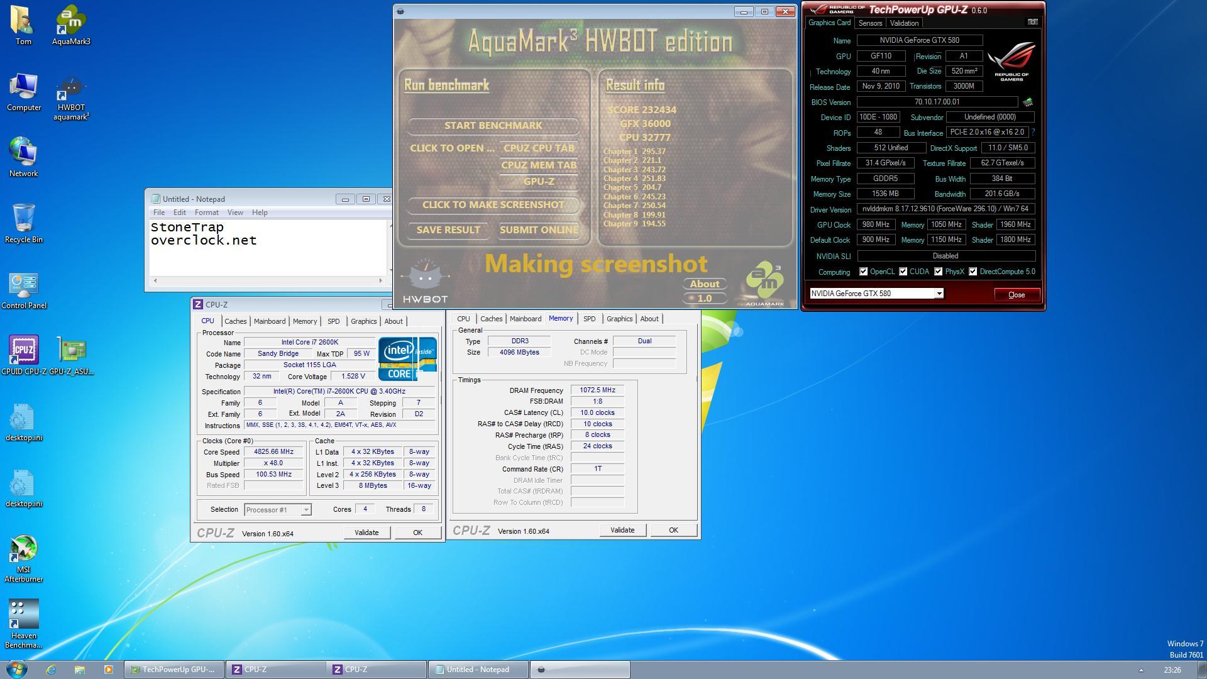Screen dimensions: 1207x679
Task: Launch Heaven Benchmark desktop shortcut
Action: (23, 624)
